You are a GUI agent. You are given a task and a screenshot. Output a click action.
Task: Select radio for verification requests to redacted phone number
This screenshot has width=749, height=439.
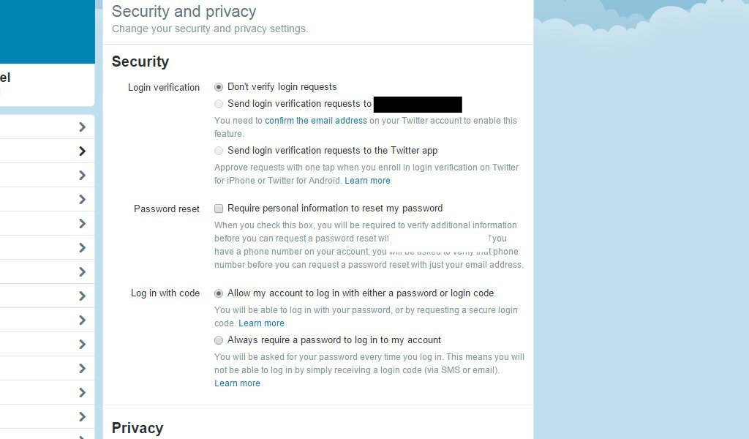click(218, 104)
